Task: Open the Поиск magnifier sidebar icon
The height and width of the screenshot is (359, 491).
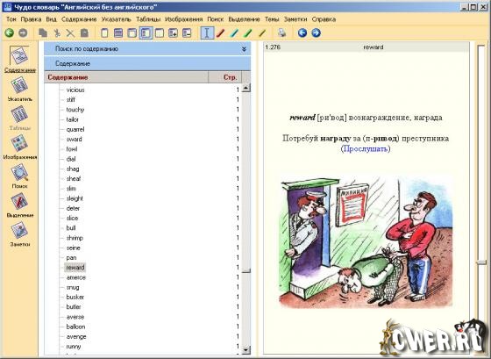Action: 19,176
